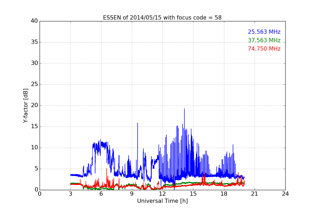Click the Universal Time [h] axis label
Image resolution: width=317 pixels, height=211 pixels.
(x=162, y=201)
